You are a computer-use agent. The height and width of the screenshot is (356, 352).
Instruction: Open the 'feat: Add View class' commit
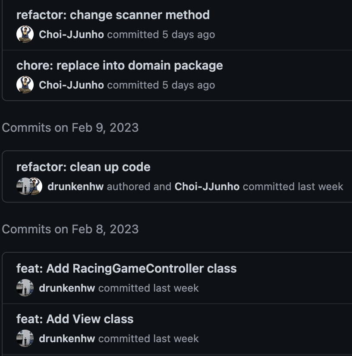tap(75, 319)
